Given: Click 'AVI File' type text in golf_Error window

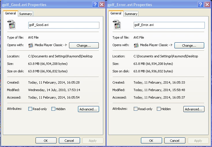Looking at the screenshot, I should pos(139,37).
